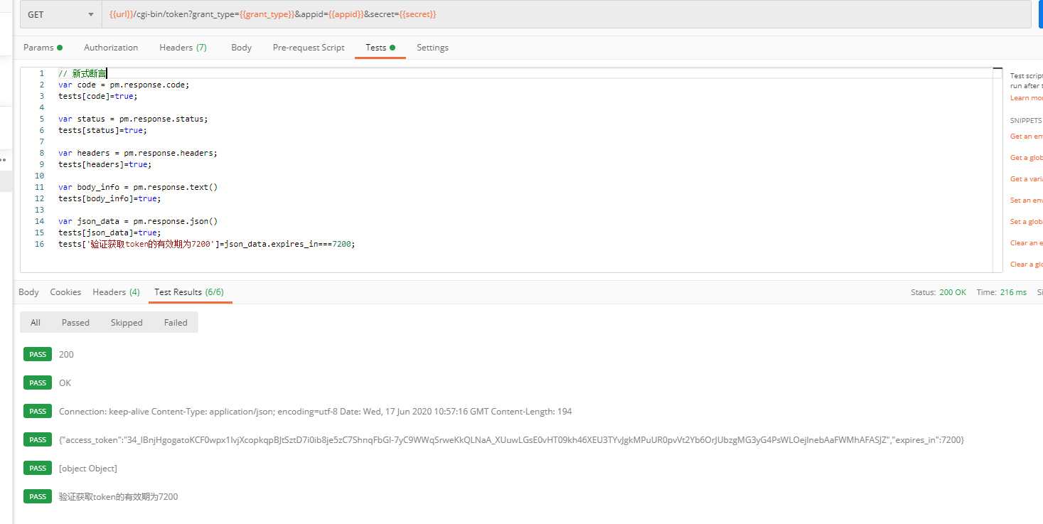Insert the first 'Get an en...' snippet
Viewport: 1043px width, 524px height.
click(1026, 137)
